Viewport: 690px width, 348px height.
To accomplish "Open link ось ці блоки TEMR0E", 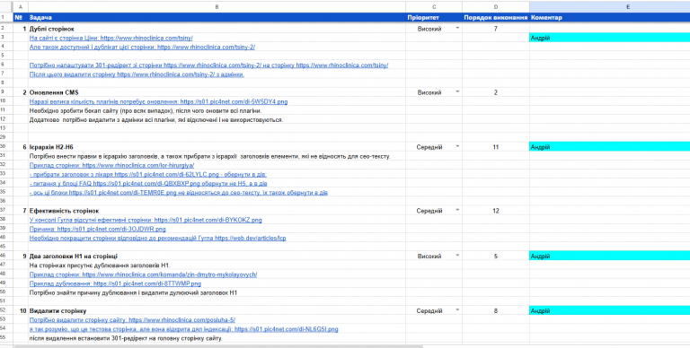I will point(178,193).
